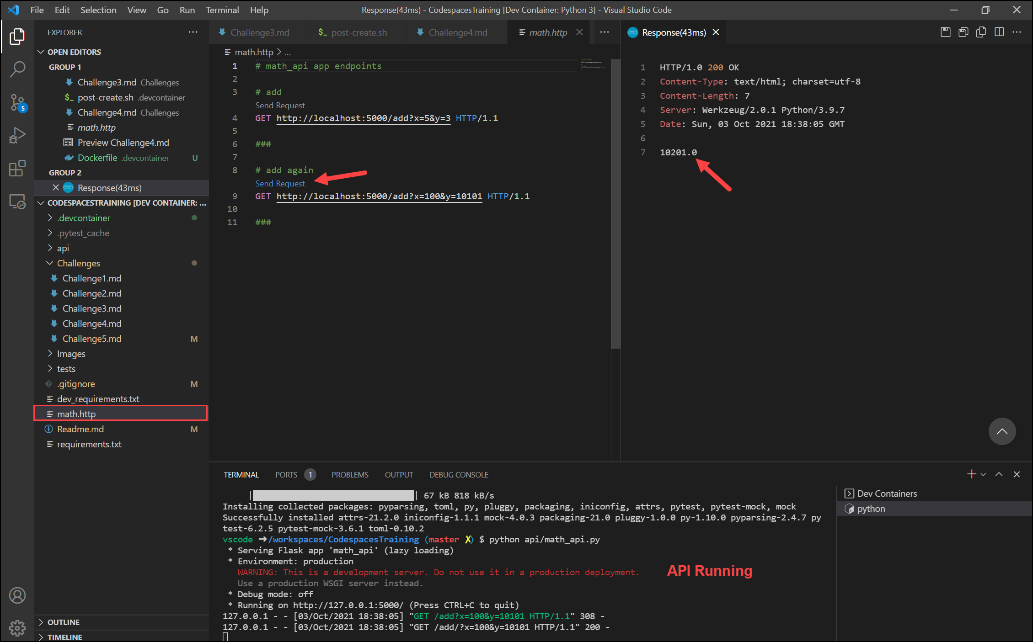Click the scroll-to-top circular button
The width and height of the screenshot is (1033, 642).
1002,431
